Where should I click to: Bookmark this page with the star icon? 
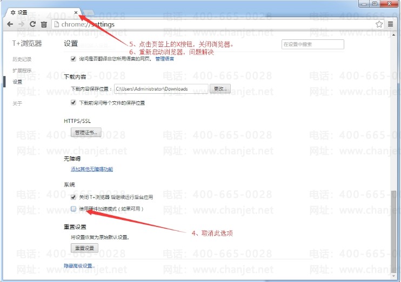(379, 24)
